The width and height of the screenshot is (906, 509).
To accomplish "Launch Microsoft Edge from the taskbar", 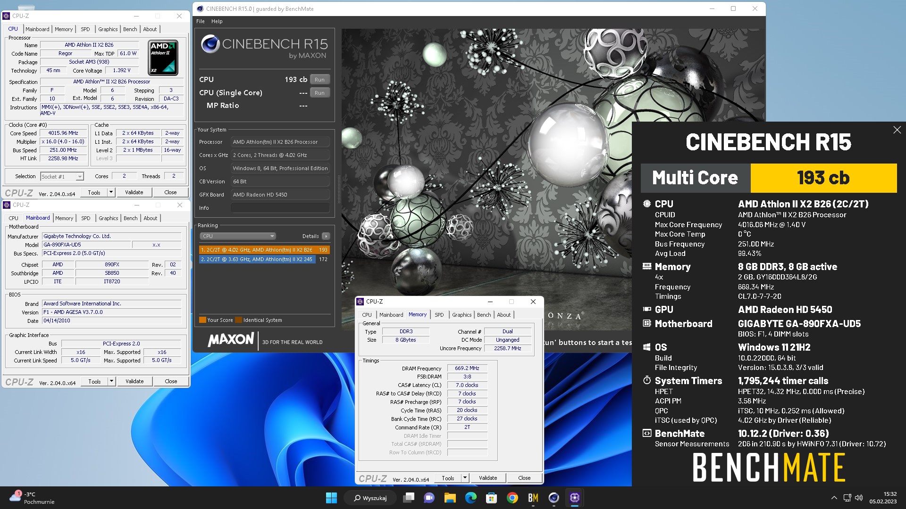I will [x=471, y=498].
